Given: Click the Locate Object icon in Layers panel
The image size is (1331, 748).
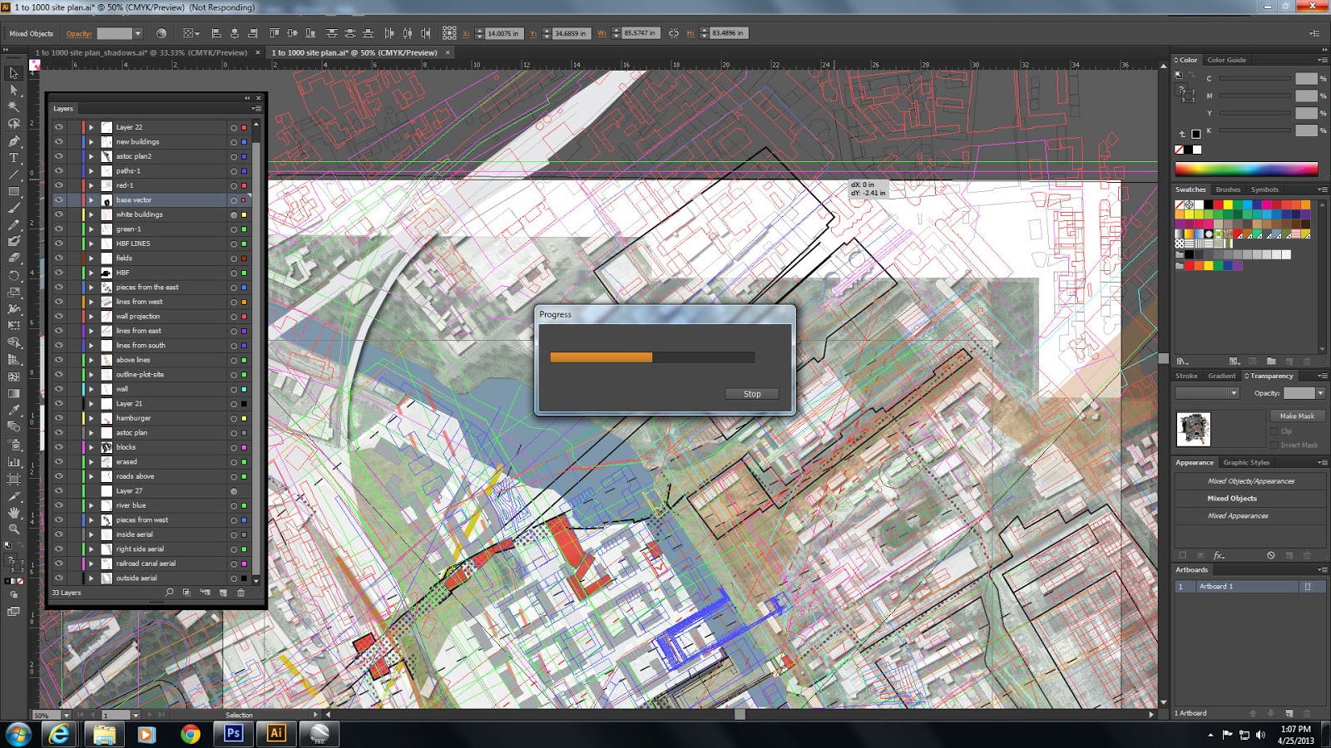Looking at the screenshot, I should (170, 593).
